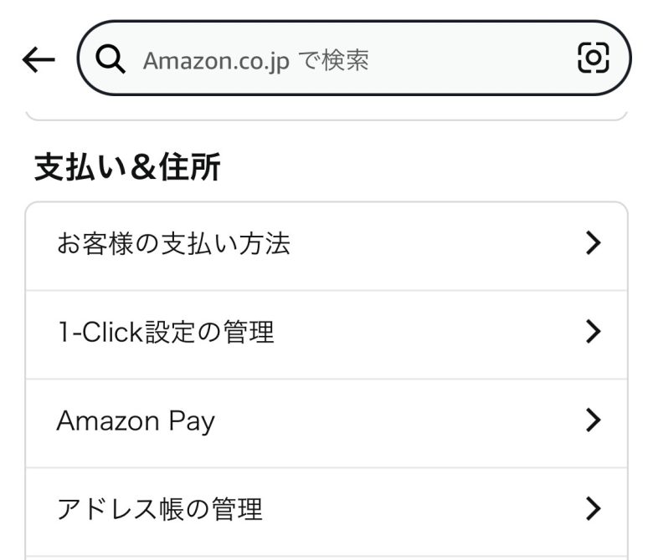
Task: Click the 支払い&住所 section heading
Action: click(127, 168)
